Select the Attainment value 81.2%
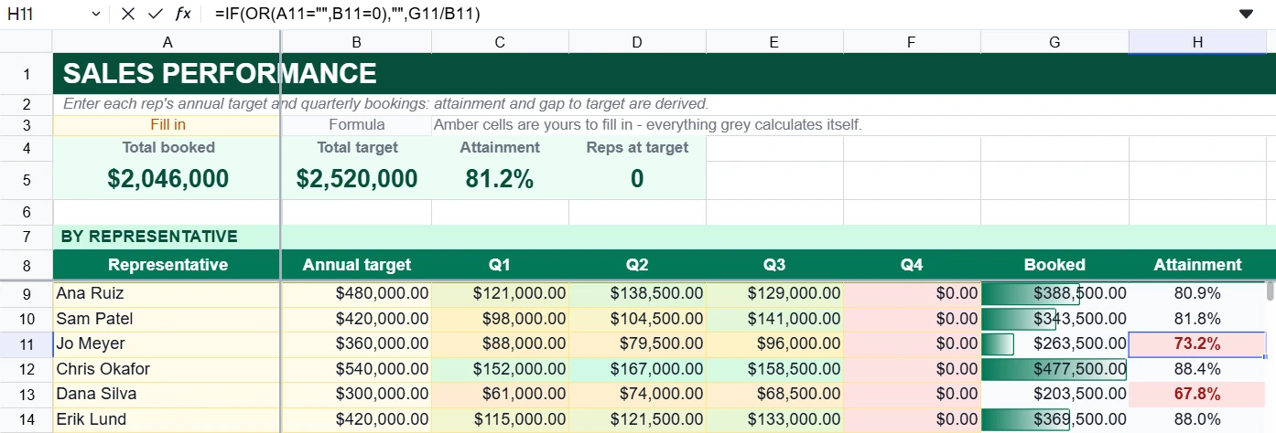This screenshot has width=1276, height=433. click(x=500, y=179)
